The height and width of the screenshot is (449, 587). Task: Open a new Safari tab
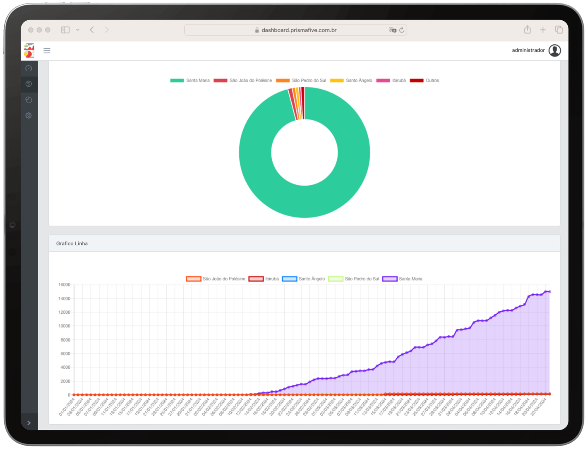pos(543,30)
